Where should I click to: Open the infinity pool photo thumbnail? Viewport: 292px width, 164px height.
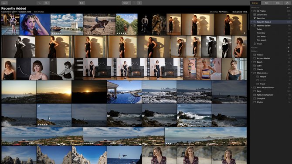(x=124, y=92)
